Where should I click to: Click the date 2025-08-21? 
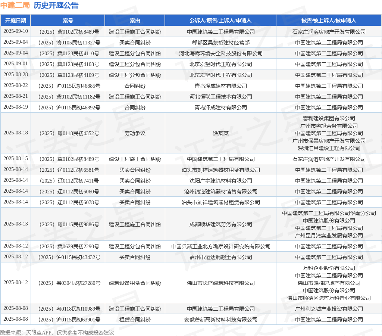coord(16,96)
